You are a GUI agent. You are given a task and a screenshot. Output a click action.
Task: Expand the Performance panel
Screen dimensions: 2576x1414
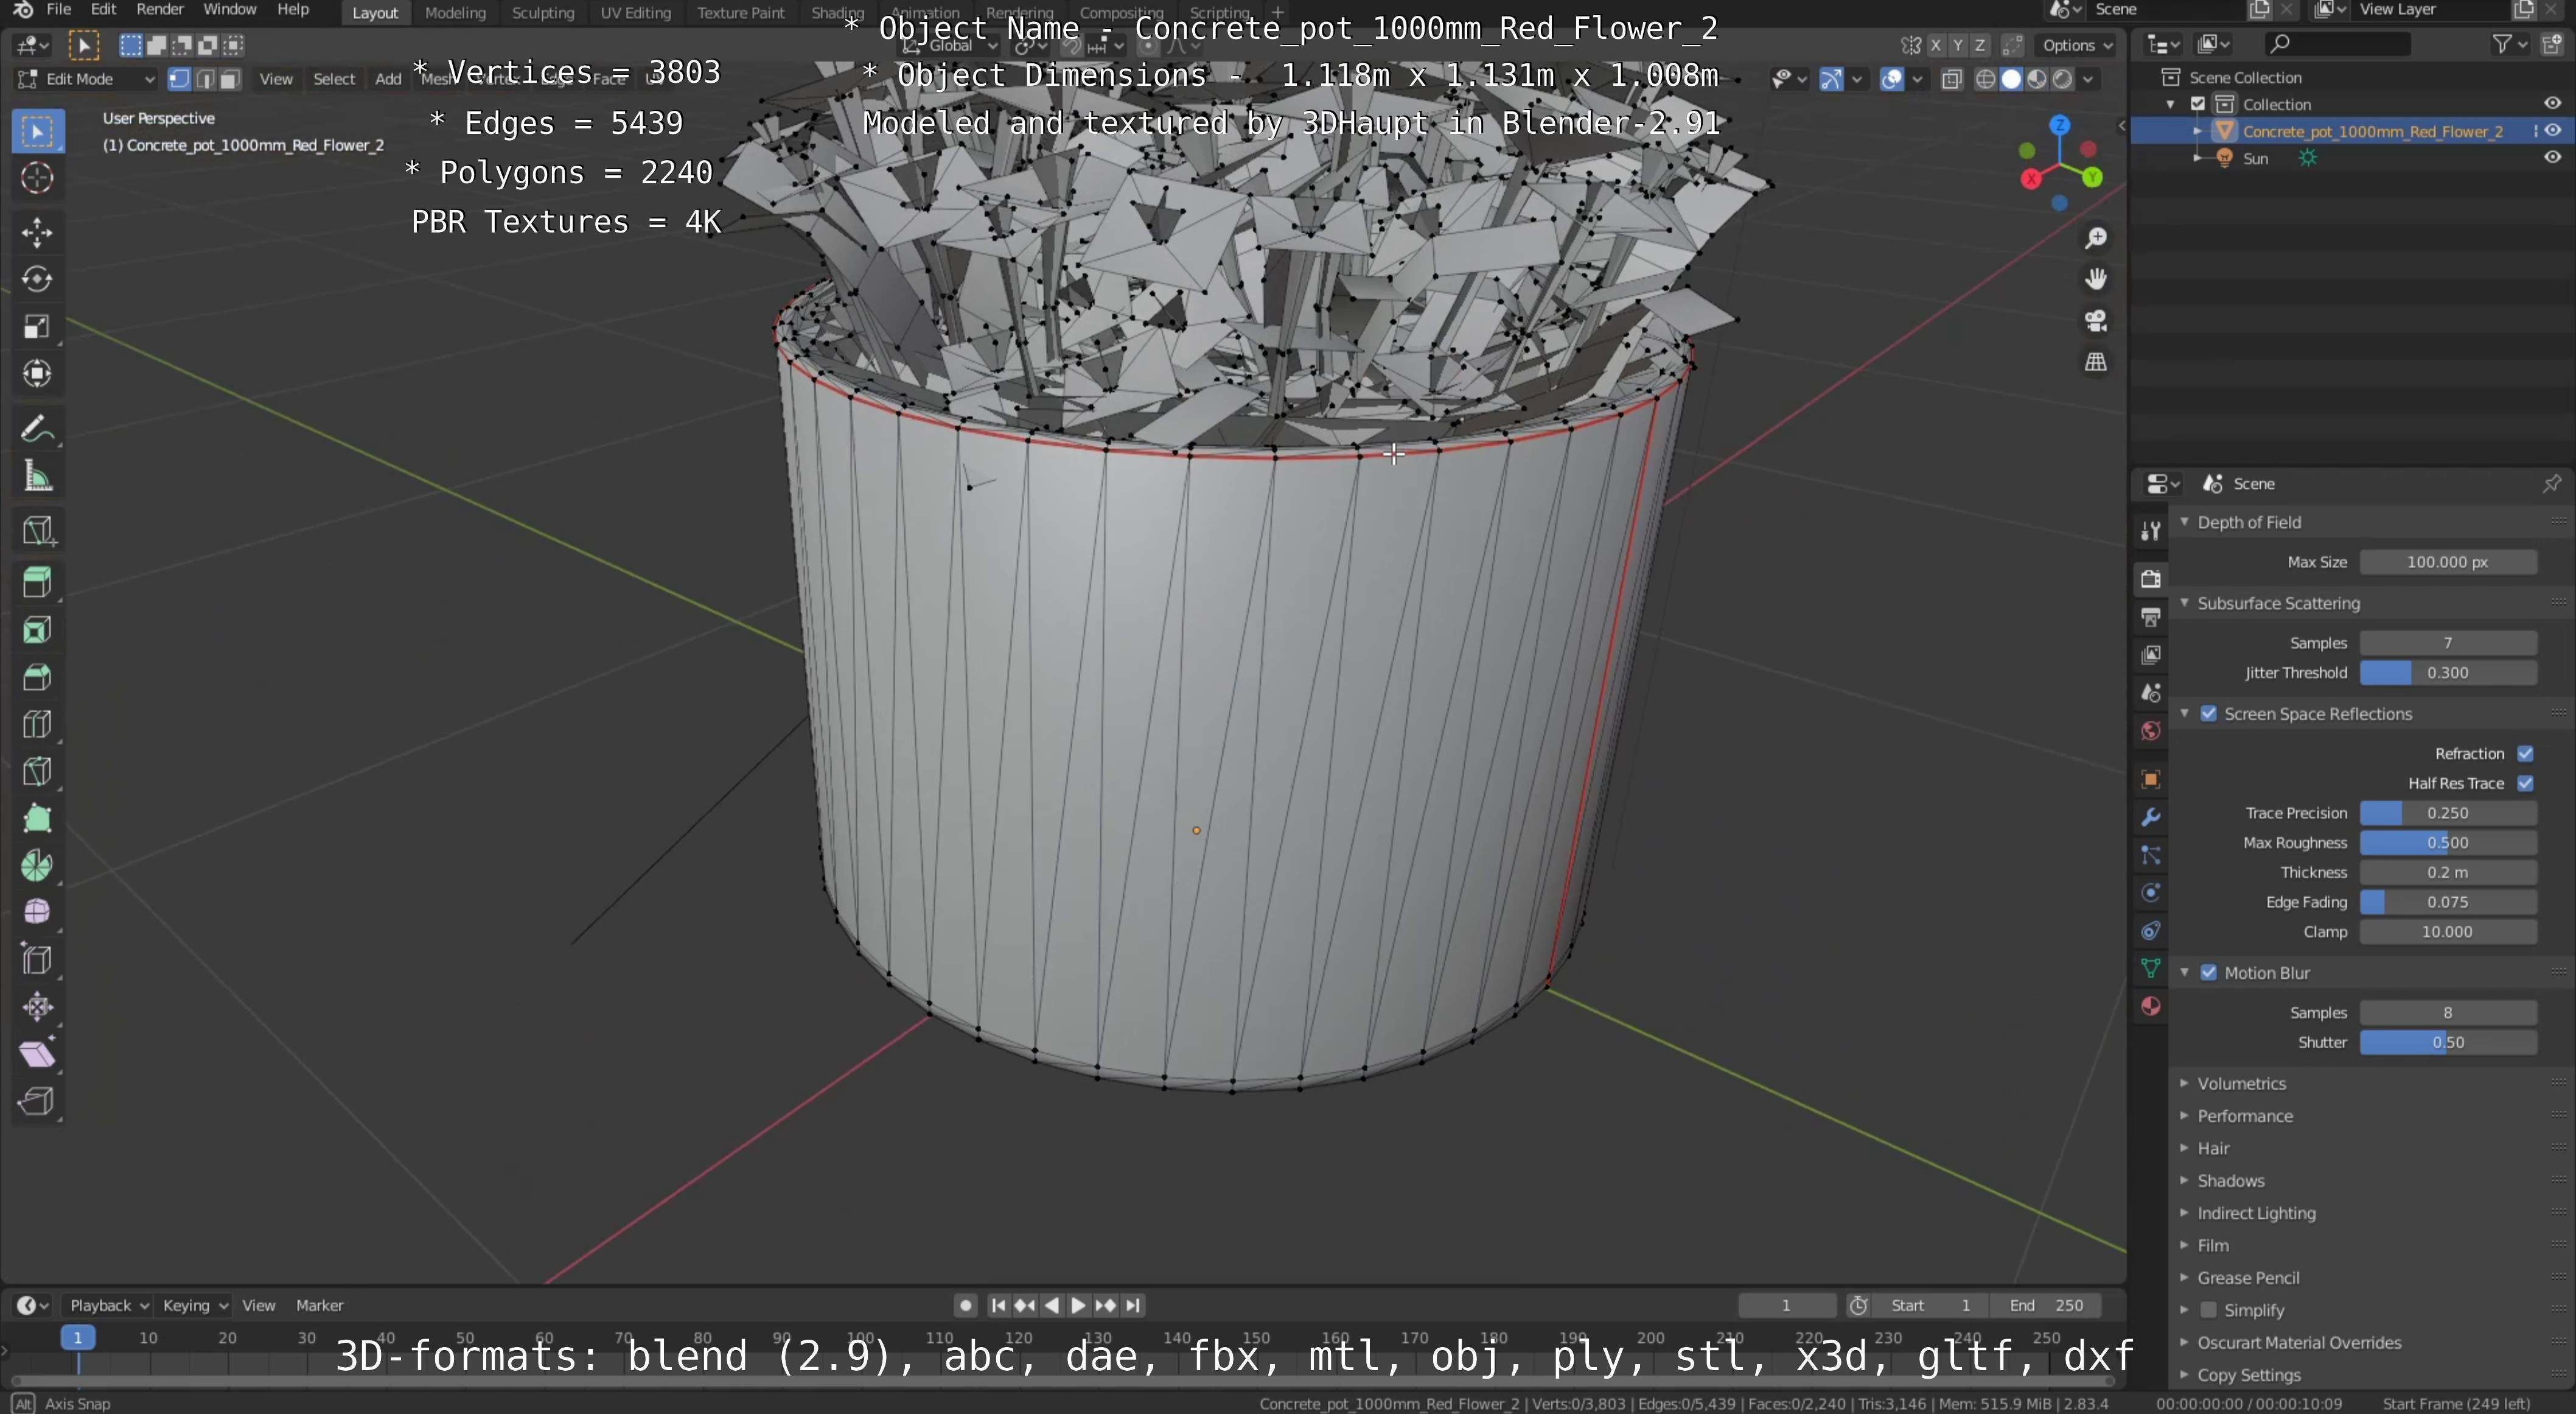2244,1116
